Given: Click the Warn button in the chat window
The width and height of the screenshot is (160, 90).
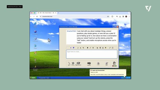Looking at the screenshot, I should tap(69, 64).
